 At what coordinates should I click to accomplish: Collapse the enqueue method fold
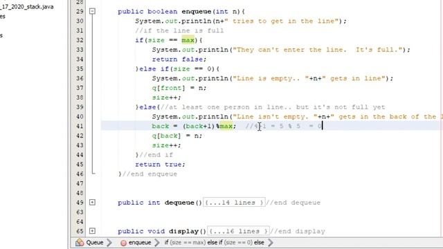[92, 11]
